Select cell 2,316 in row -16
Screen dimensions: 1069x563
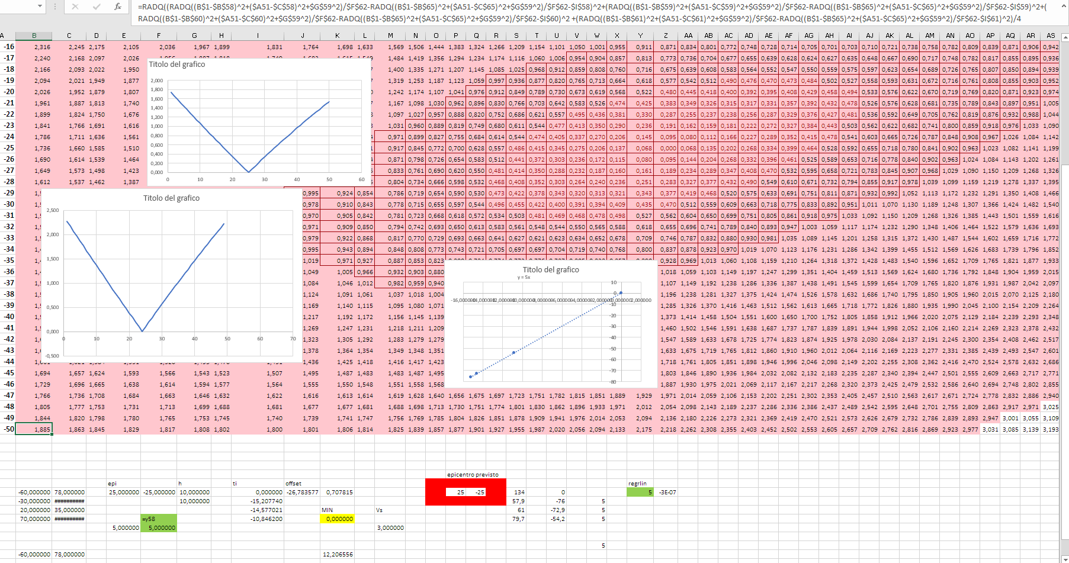[34, 47]
